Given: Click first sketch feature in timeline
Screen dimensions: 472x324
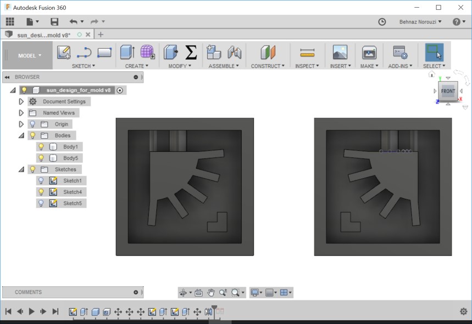Looking at the screenshot, I should pyautogui.click(x=73, y=312).
